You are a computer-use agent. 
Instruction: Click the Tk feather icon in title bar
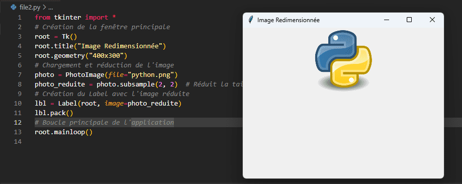(x=251, y=20)
